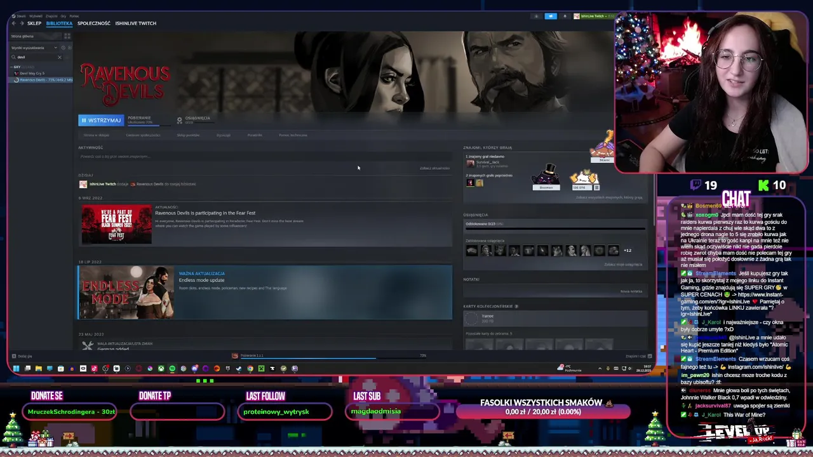Open the Sklep punktów link
Screen dimensions: 813x457
pyautogui.click(x=188, y=135)
